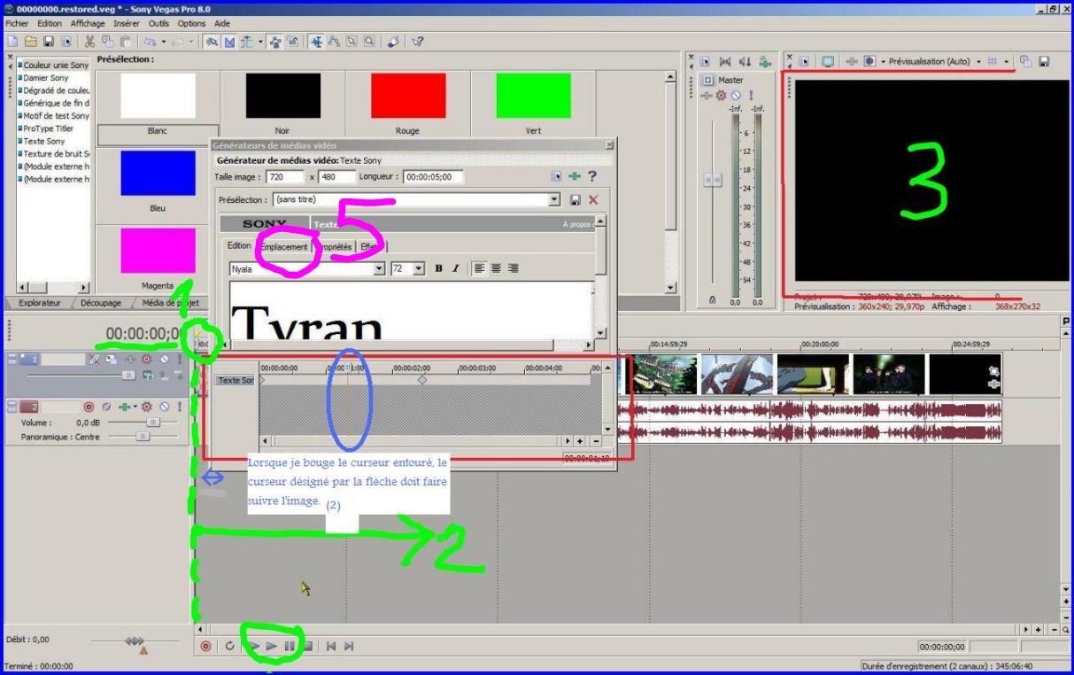The width and height of the screenshot is (1074, 675).
Task: Select the Envelope edit tool icon
Action: [333, 41]
